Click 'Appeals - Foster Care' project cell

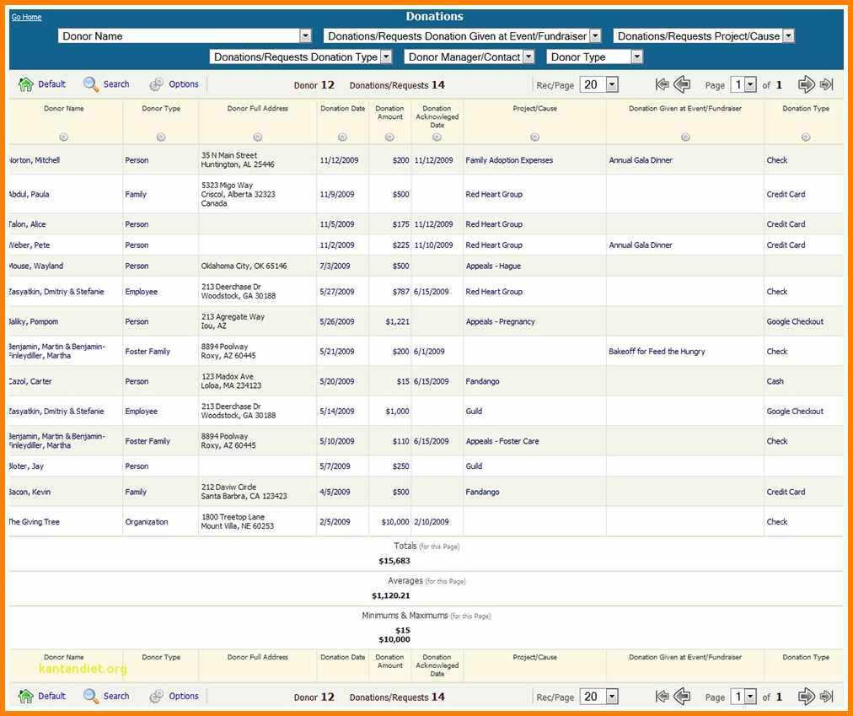pyautogui.click(x=502, y=441)
